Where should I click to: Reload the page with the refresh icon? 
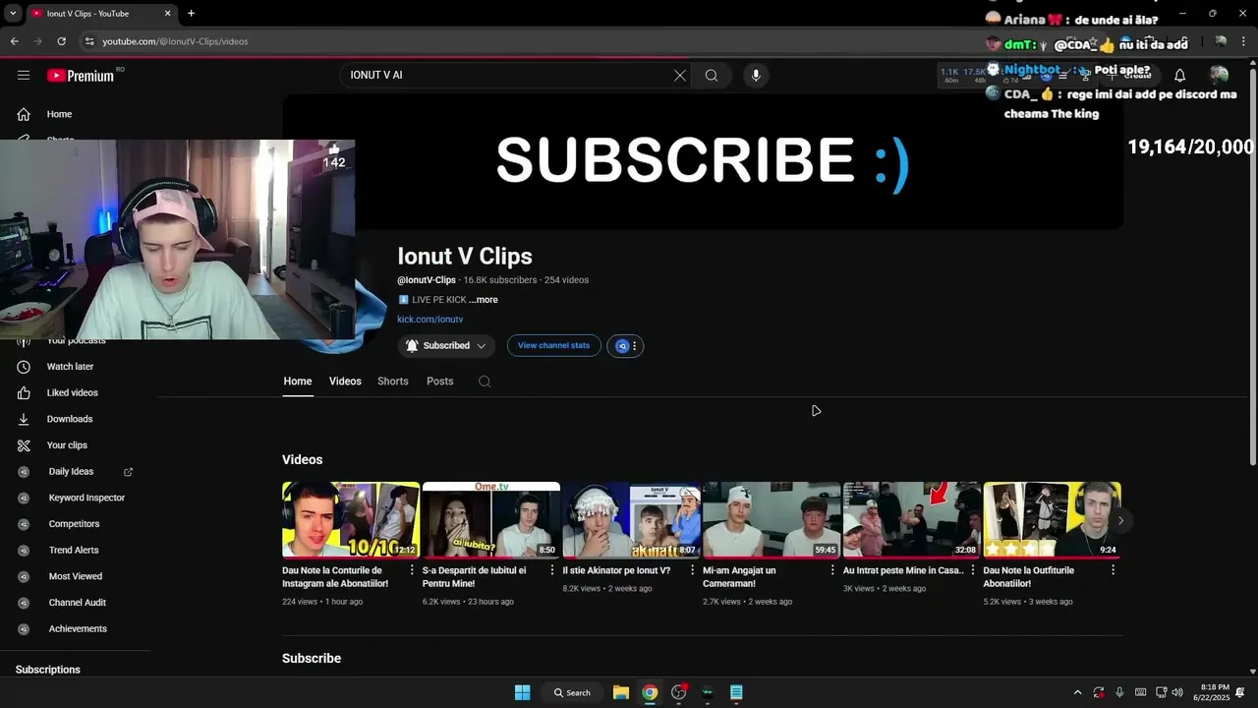tap(61, 41)
